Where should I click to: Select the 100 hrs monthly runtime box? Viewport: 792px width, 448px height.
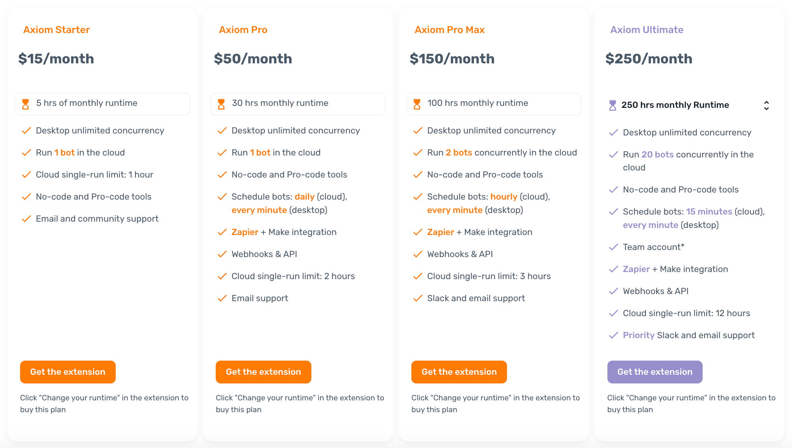[494, 104]
